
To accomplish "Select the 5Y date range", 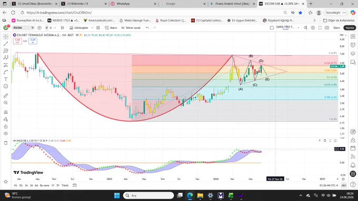I will pos(58,186).
